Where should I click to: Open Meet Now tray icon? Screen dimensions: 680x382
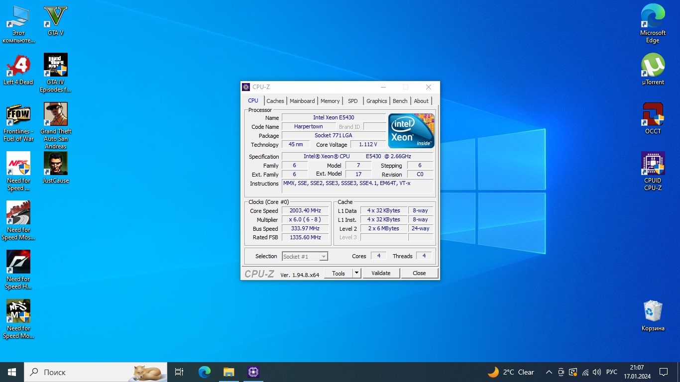pyautogui.click(x=561, y=372)
